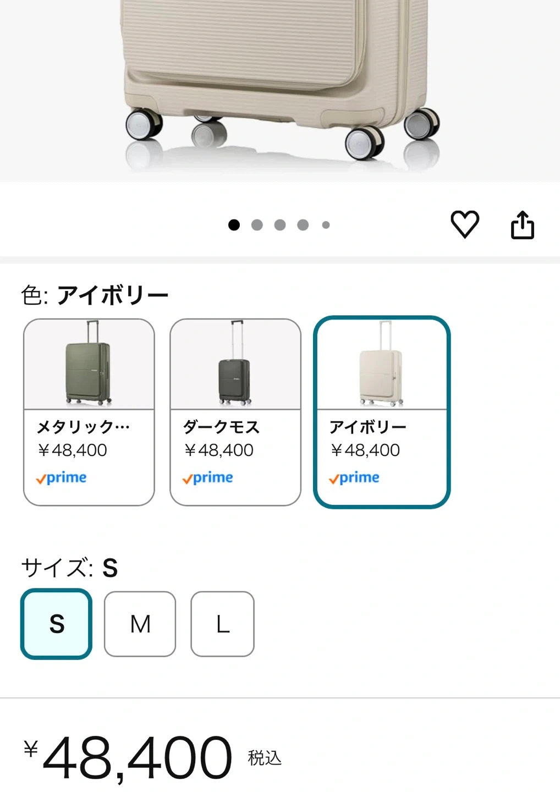The image size is (560, 792).
Task: Jump to fifth small image dot
Action: click(326, 225)
